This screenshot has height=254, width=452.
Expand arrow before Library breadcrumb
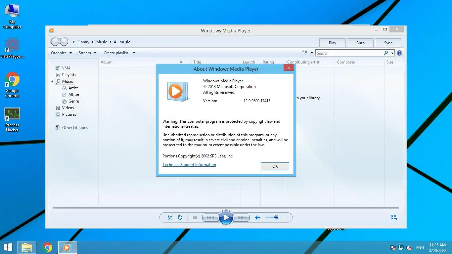[x=74, y=42]
